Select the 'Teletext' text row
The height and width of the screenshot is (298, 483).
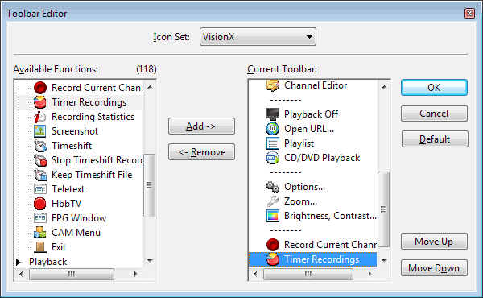68,189
